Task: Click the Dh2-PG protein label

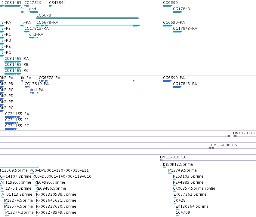Action: click(x=7, y=108)
